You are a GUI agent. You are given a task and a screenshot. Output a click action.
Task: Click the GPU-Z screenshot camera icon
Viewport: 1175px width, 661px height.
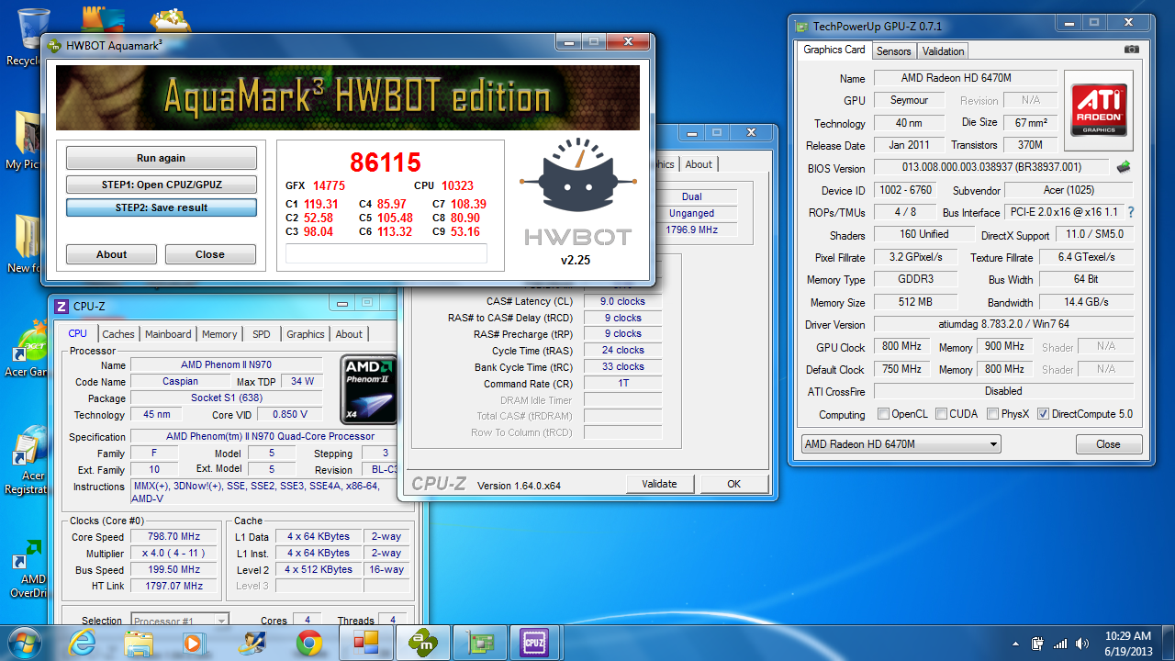click(1131, 50)
